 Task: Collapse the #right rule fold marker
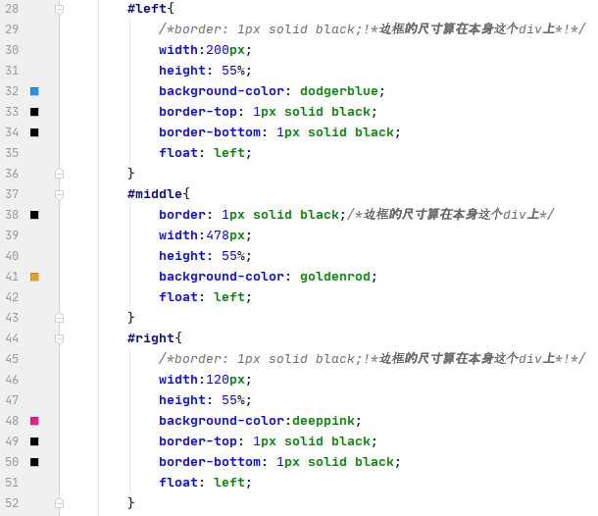(59, 338)
